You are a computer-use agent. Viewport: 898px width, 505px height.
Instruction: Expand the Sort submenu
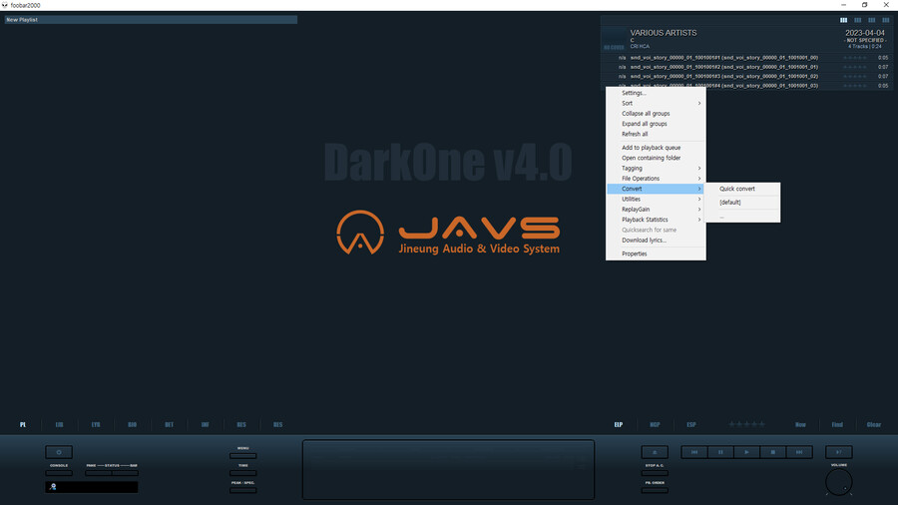pyautogui.click(x=656, y=103)
